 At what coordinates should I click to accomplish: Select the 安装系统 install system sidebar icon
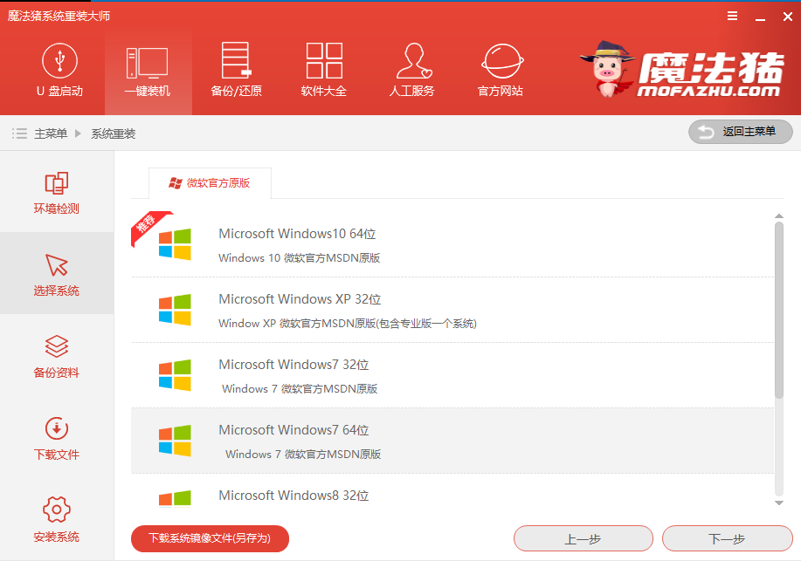[x=56, y=519]
